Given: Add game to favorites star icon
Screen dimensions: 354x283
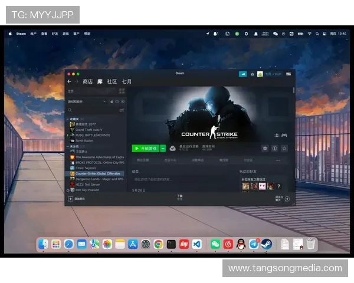Looking at the screenshot, I should tap(284, 149).
